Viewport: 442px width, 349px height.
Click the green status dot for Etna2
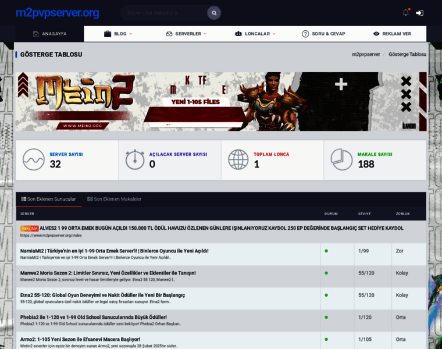coord(326,295)
